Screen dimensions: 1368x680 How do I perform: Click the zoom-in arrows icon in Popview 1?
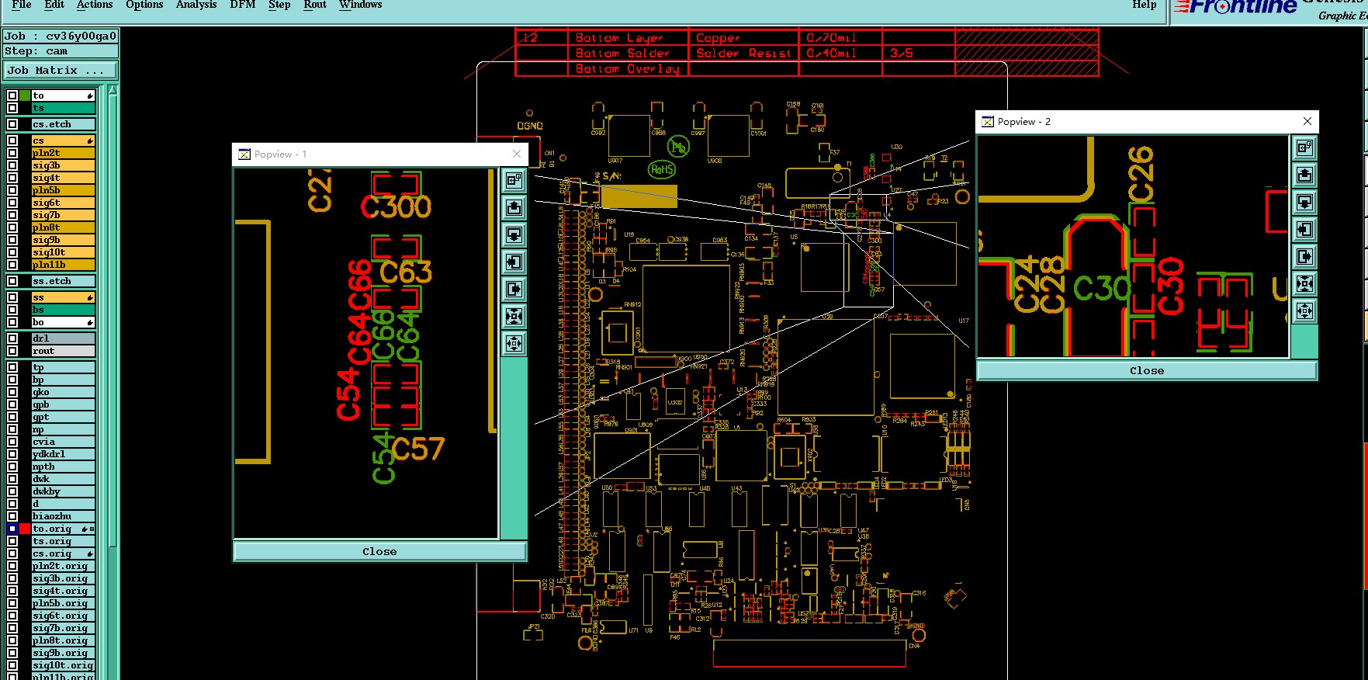(x=514, y=344)
